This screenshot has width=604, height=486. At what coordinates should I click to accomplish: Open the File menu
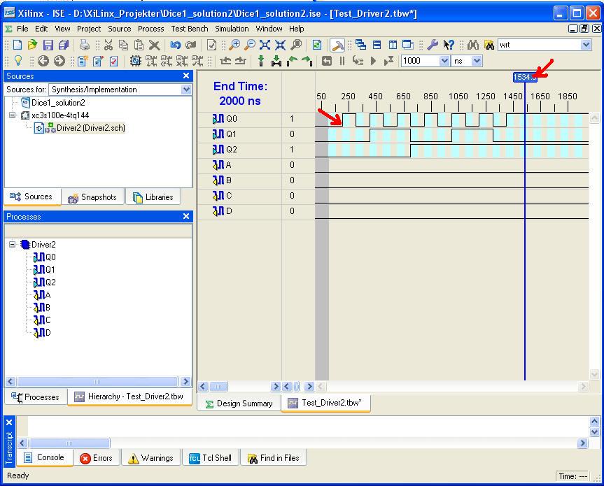22,29
